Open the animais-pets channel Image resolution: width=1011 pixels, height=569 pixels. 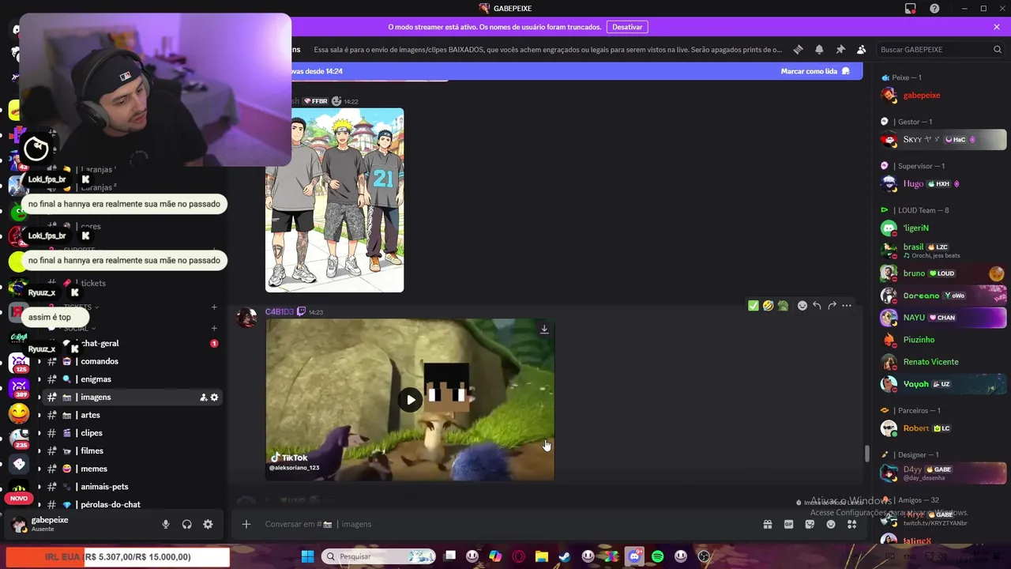(x=130, y=487)
